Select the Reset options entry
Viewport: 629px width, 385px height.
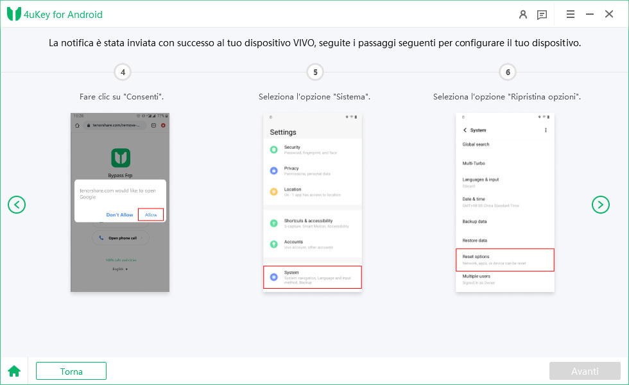click(x=505, y=259)
